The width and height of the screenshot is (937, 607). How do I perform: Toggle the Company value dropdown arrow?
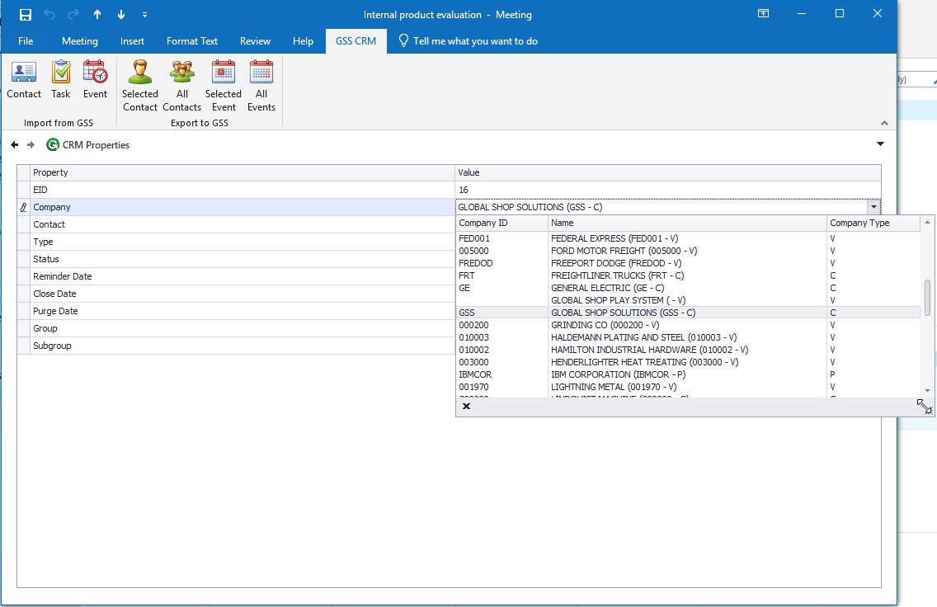pyautogui.click(x=873, y=207)
